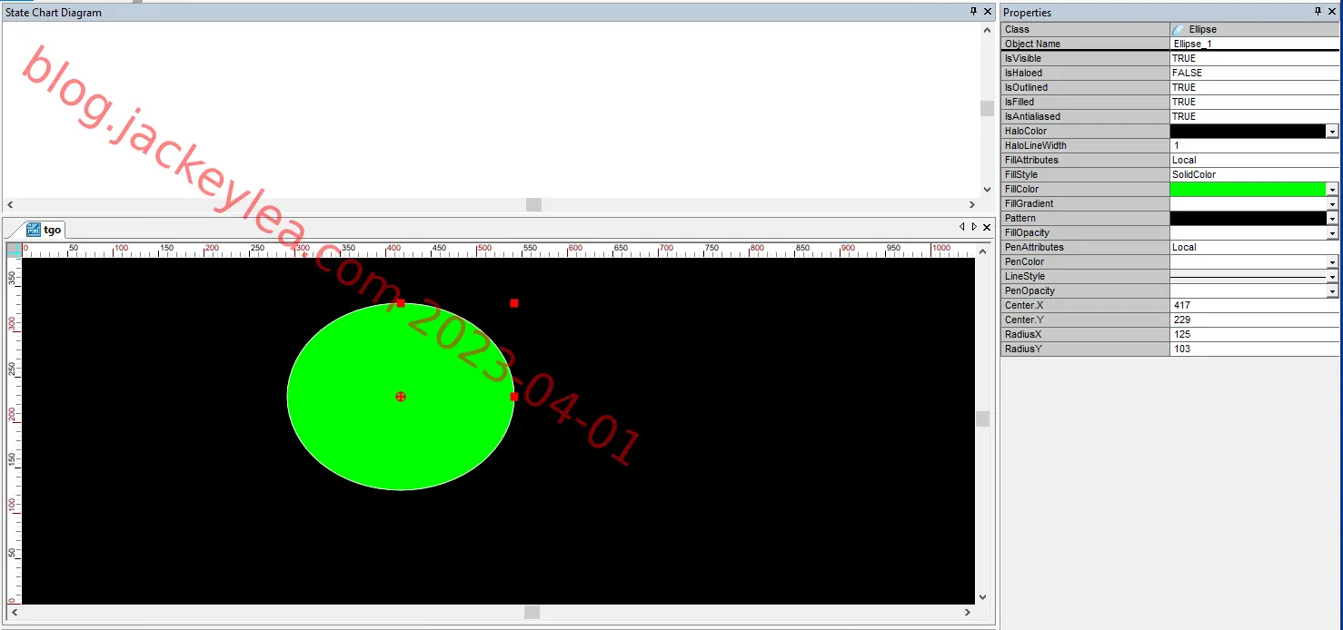
Task: Click the IsFilled TRUE value
Action: 1254,102
